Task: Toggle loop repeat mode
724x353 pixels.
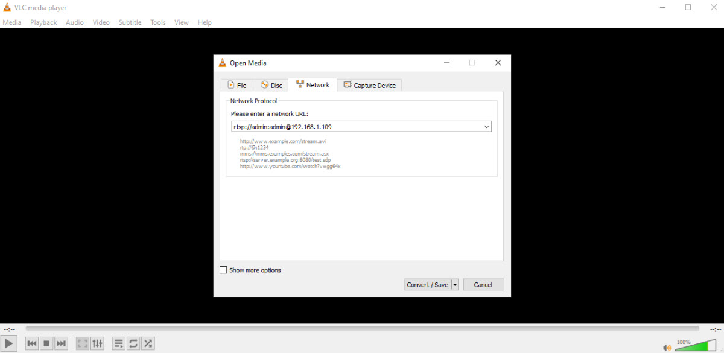Action: pyautogui.click(x=133, y=343)
